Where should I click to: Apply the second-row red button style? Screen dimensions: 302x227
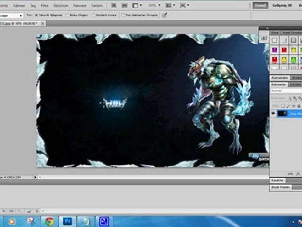(x=284, y=50)
